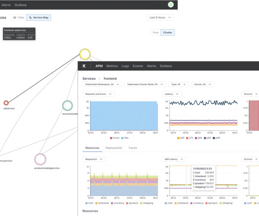Open the upper Errors/s chart dropdown
259x216 pixels.
(x=251, y=94)
